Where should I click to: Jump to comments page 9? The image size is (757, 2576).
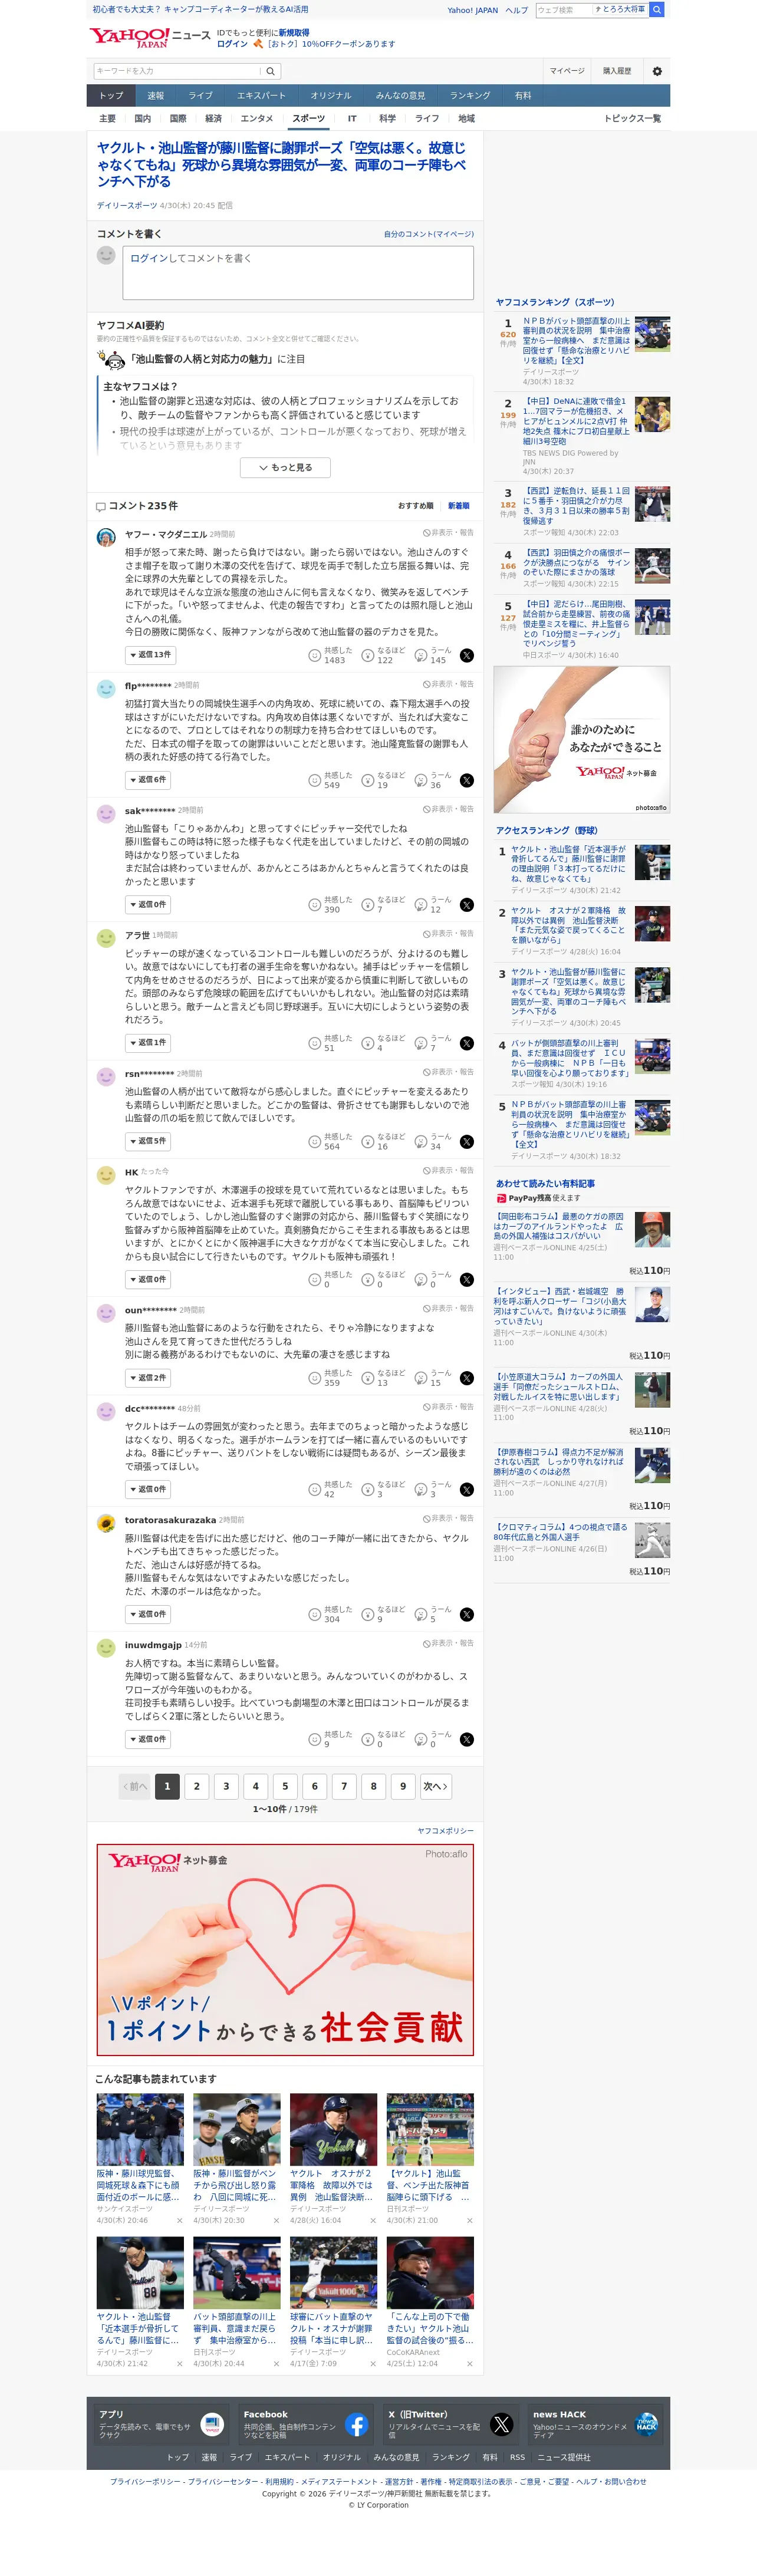[x=403, y=1787]
